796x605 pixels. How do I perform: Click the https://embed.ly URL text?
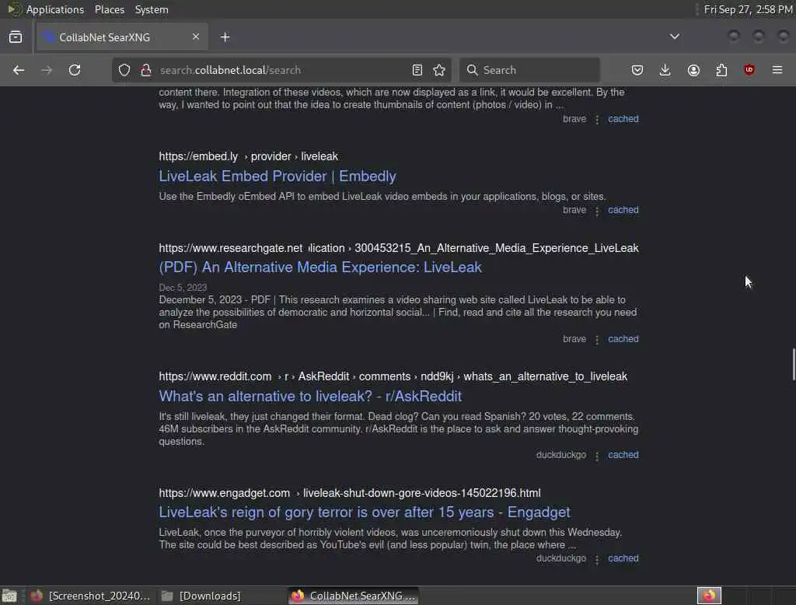pyautogui.click(x=198, y=156)
